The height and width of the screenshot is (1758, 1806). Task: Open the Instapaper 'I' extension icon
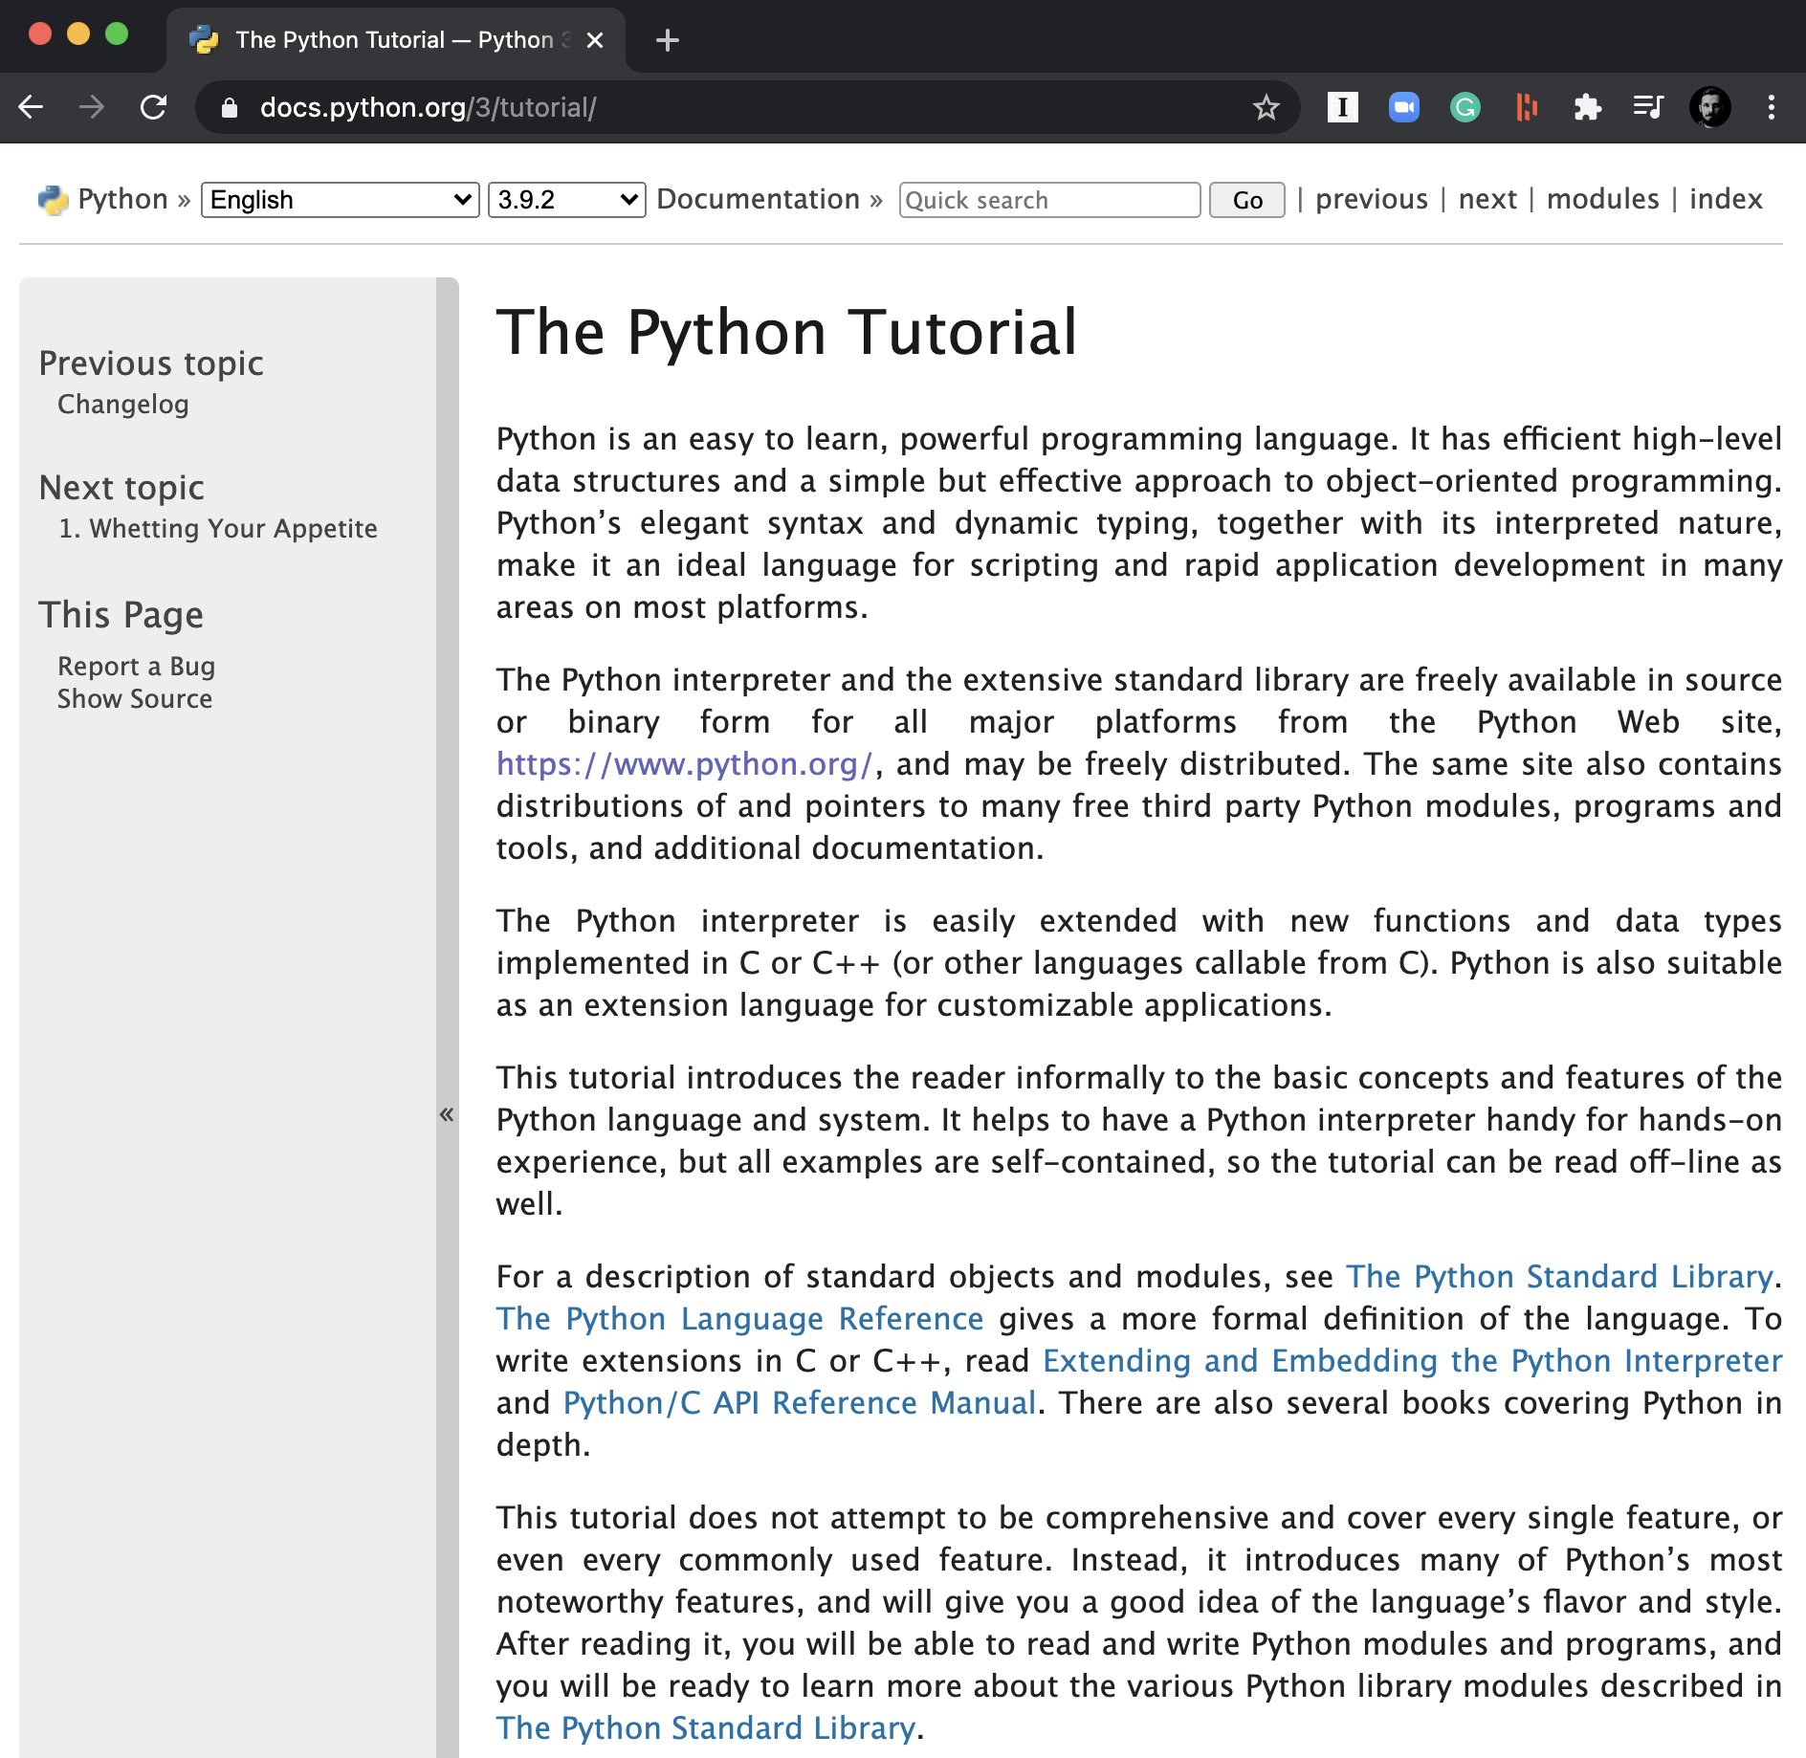[1343, 107]
